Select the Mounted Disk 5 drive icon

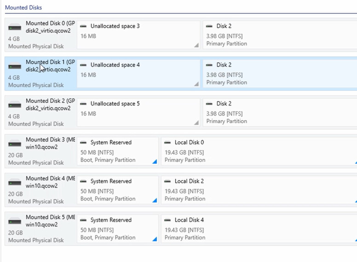(x=15, y=222)
